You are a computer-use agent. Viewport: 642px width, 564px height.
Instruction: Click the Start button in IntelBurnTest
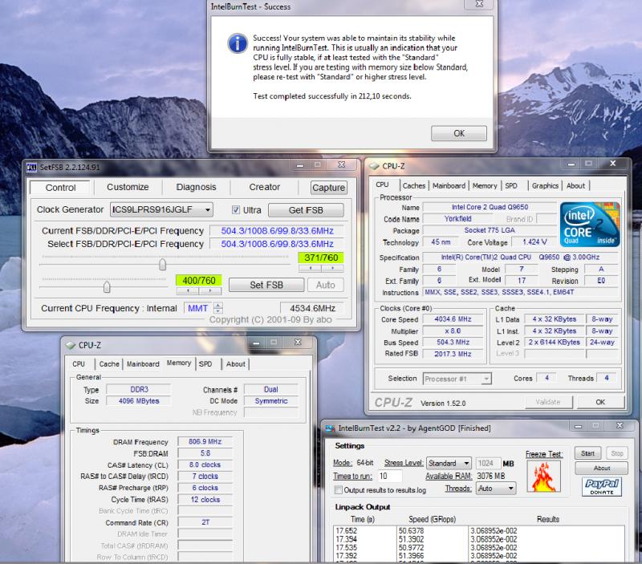pos(587,453)
